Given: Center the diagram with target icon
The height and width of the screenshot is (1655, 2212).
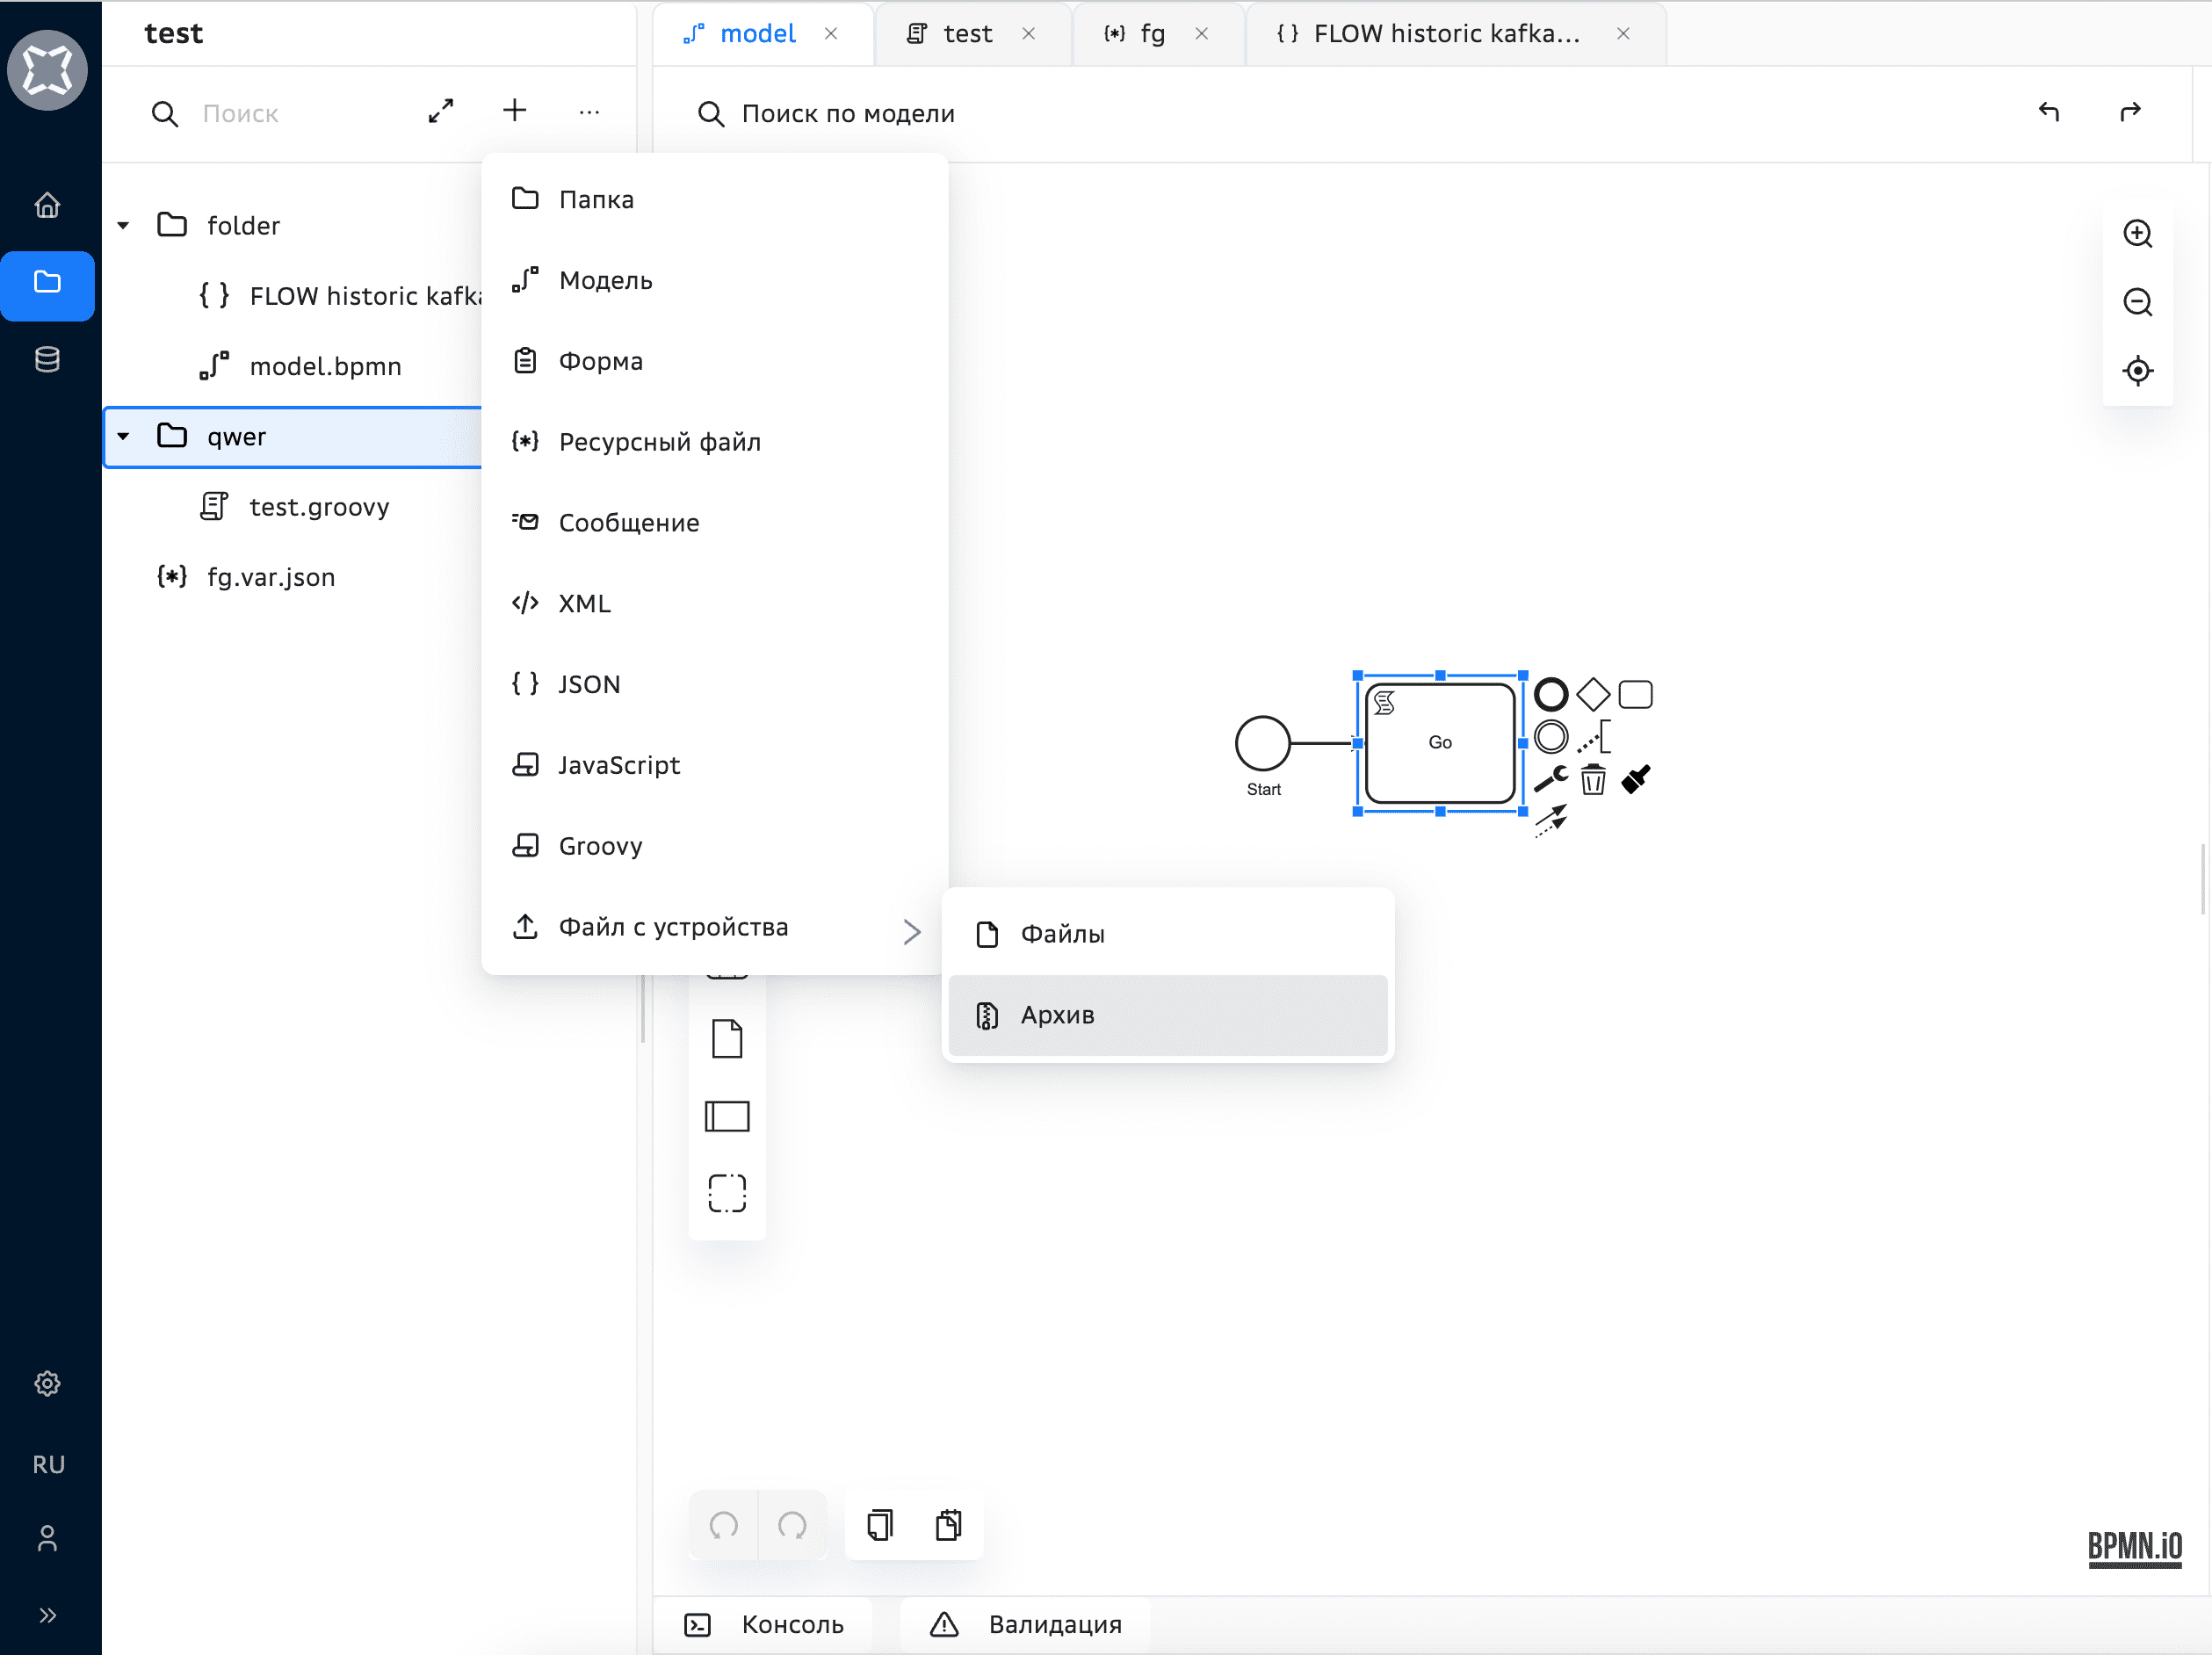Looking at the screenshot, I should pos(2137,371).
